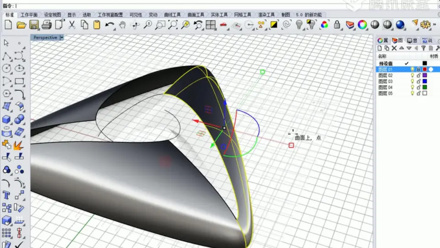Change red color swatch of 图层 01
The width and height of the screenshot is (440, 248).
point(424,69)
